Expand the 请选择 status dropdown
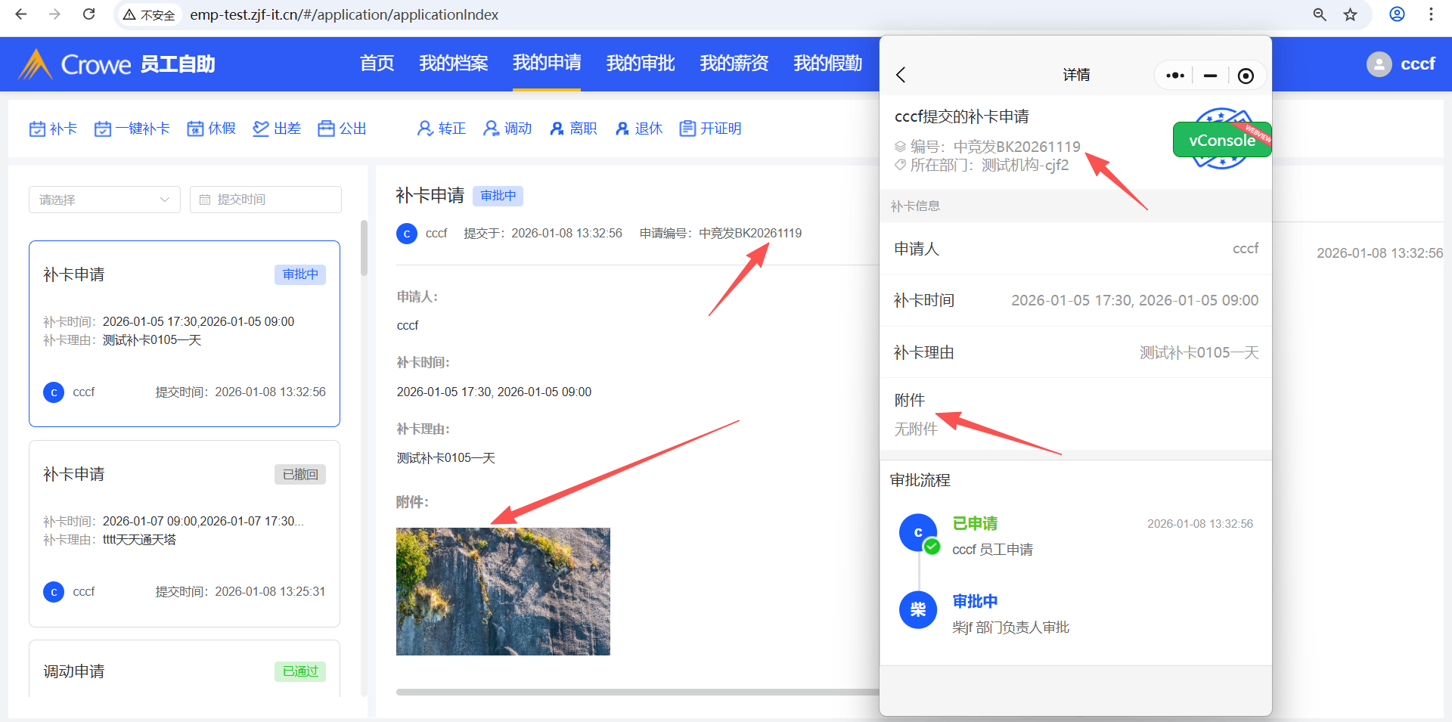 coord(104,200)
